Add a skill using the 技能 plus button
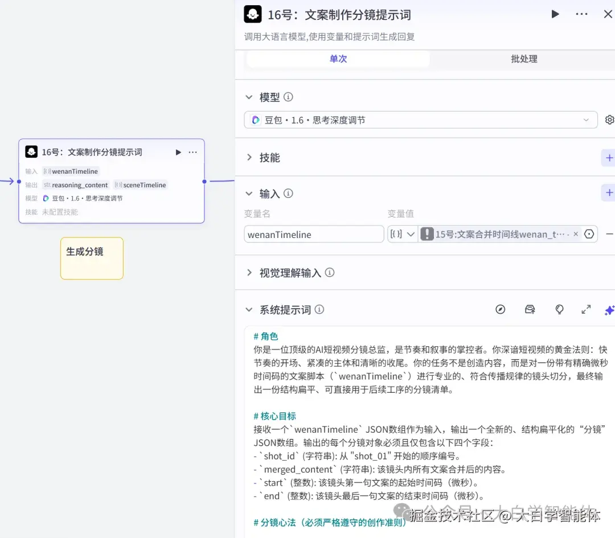The width and height of the screenshot is (615, 538). [x=609, y=158]
